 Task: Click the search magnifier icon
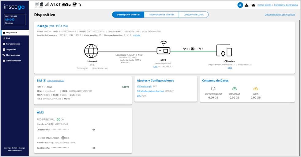pos(240,5)
